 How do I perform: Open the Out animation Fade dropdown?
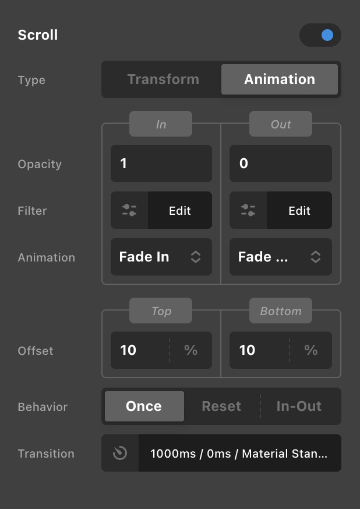[281, 257]
